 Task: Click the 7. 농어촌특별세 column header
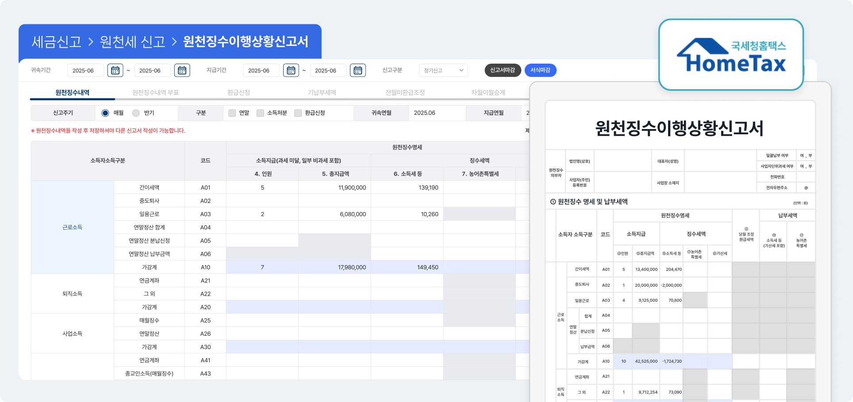pos(480,174)
